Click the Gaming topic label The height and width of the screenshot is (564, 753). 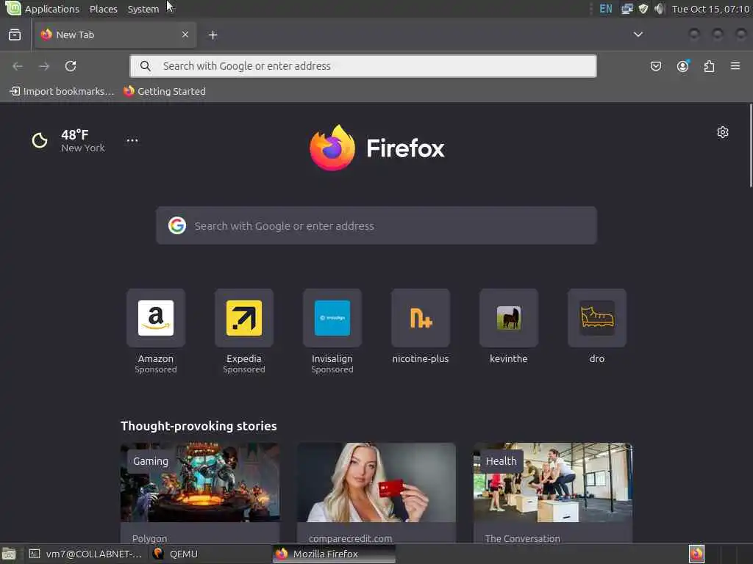click(151, 461)
